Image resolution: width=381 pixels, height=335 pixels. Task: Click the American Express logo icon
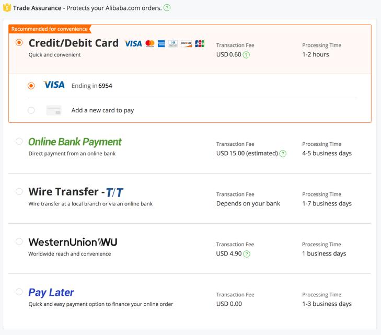161,43
